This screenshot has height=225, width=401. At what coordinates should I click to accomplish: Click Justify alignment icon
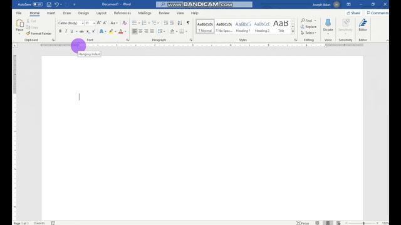(x=152, y=31)
